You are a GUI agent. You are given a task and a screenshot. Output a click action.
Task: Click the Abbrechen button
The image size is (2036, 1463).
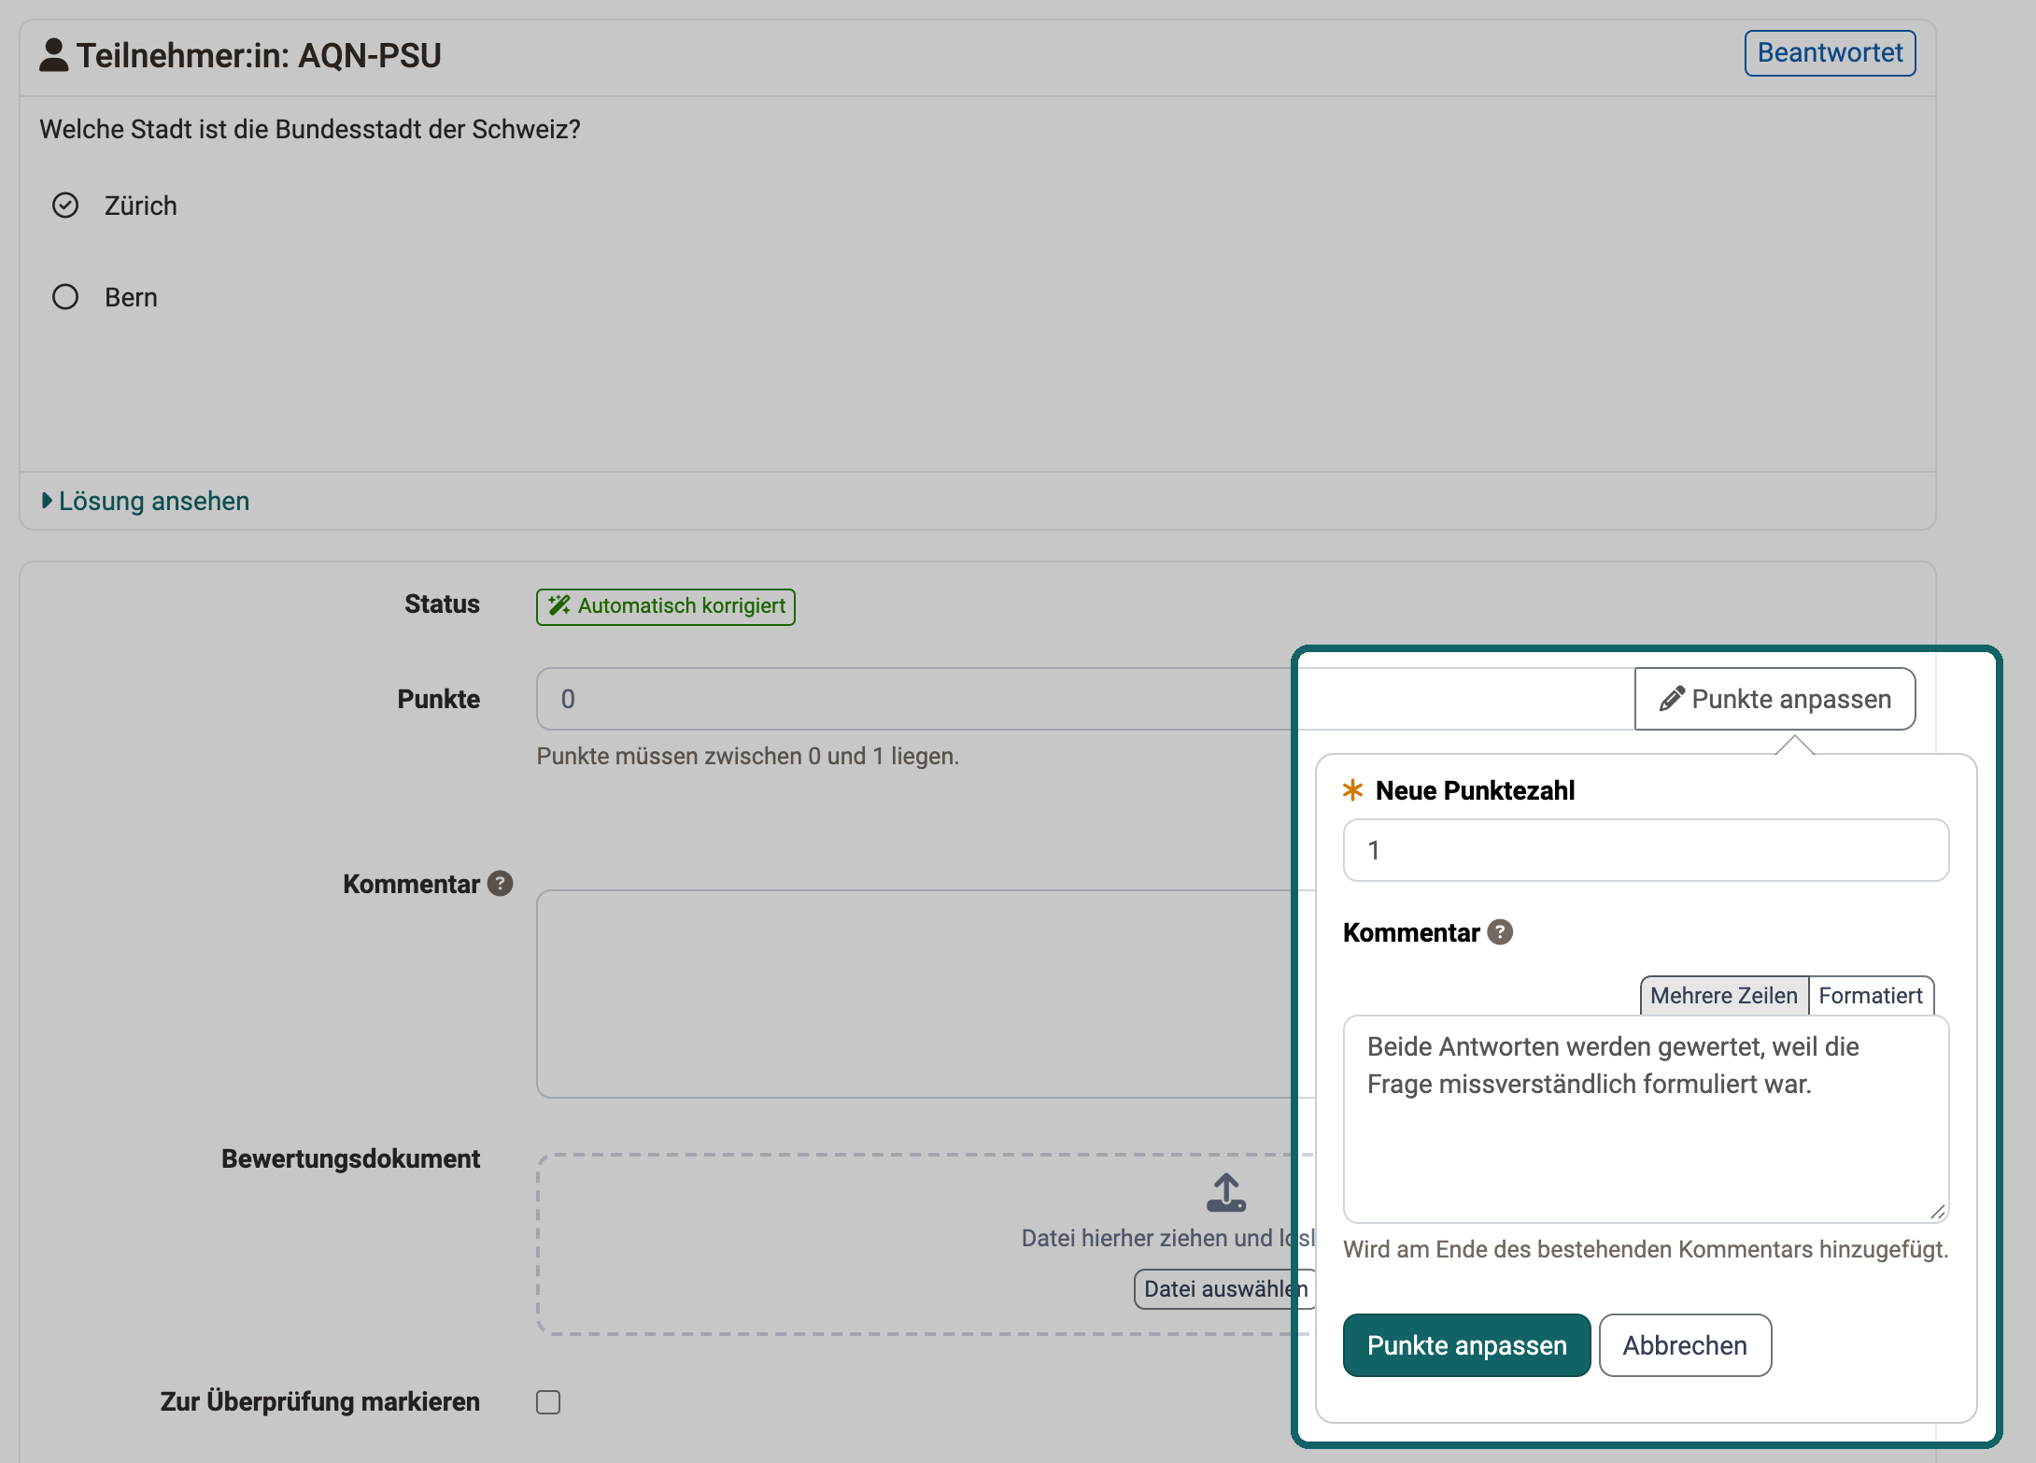(x=1685, y=1345)
